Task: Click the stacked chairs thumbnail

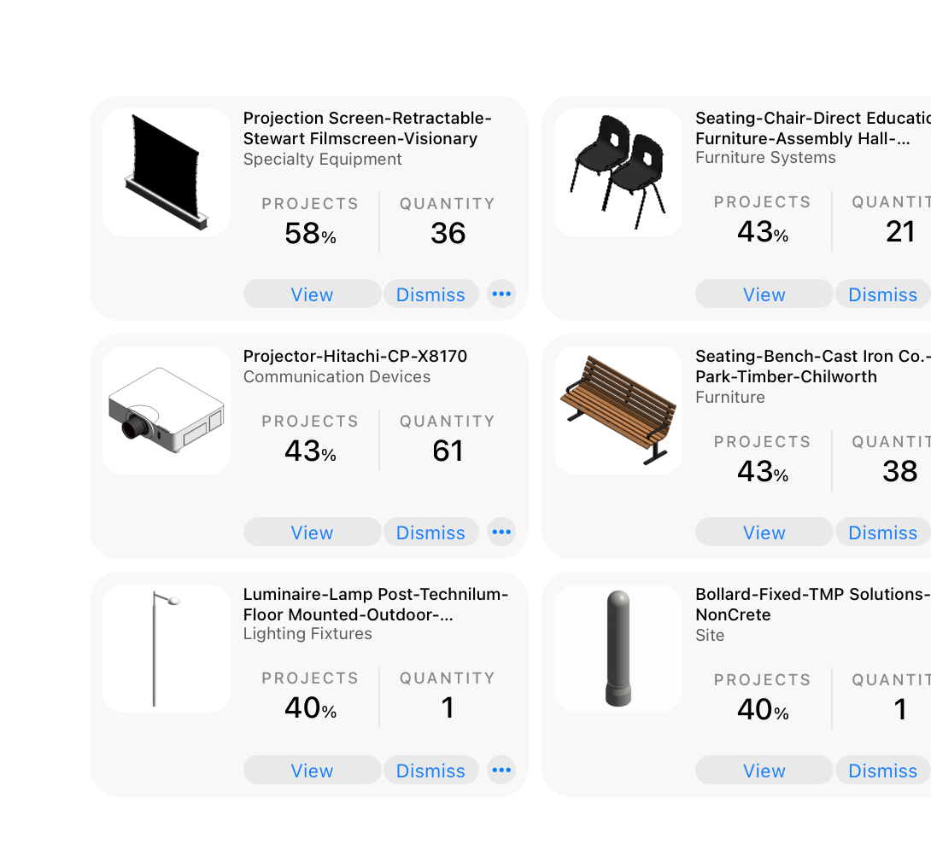Action: point(618,172)
